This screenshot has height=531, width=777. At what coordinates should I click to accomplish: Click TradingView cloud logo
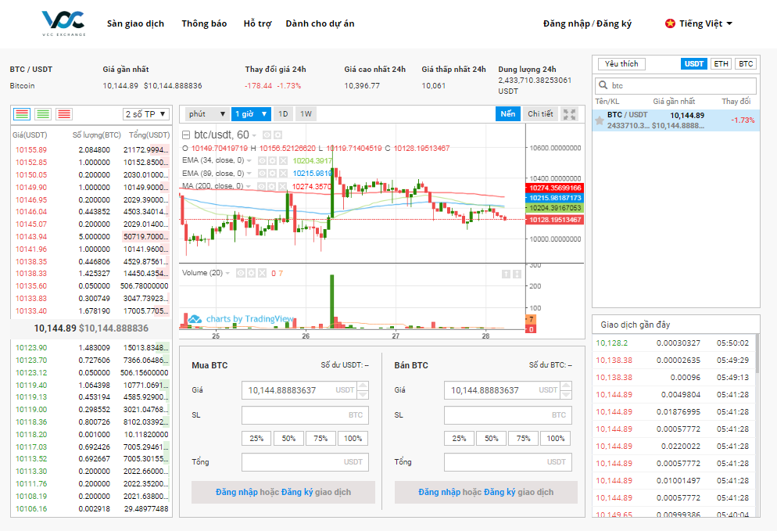195,319
